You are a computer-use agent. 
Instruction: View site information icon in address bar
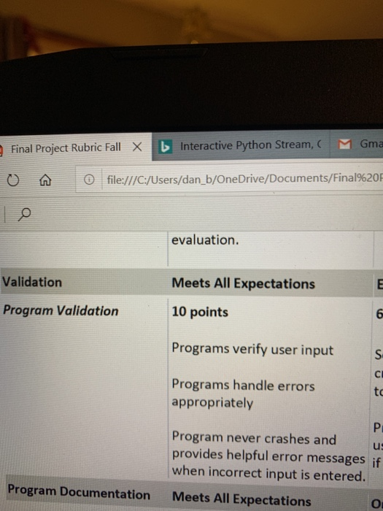[x=89, y=179]
